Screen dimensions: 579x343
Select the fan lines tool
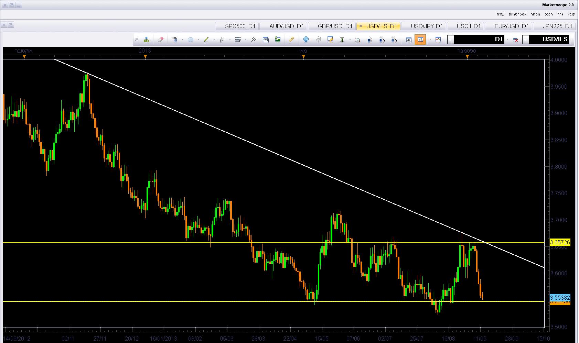[x=222, y=40]
